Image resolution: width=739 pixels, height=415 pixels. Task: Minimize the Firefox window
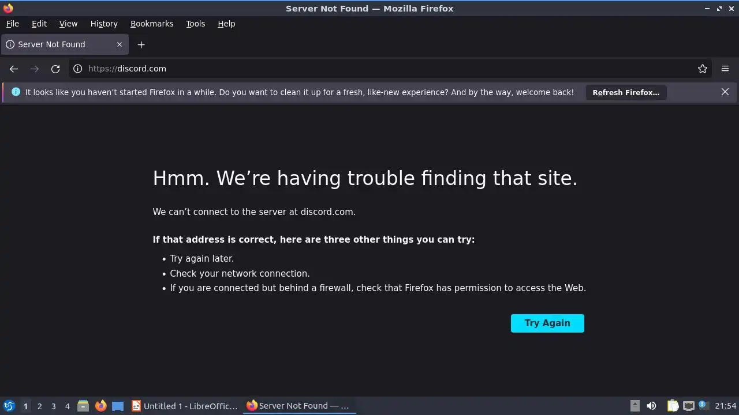[707, 9]
